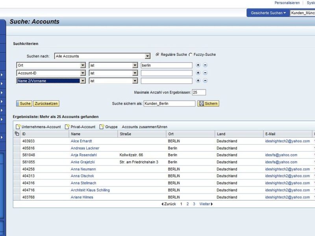315x236 pixels.
Task: Click Personalisieren in the top bar
Action: (x=287, y=3)
